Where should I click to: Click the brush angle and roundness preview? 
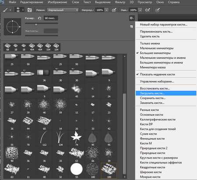12,27
